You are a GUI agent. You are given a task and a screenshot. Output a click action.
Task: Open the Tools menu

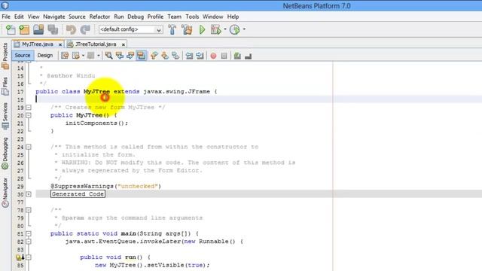point(192,17)
